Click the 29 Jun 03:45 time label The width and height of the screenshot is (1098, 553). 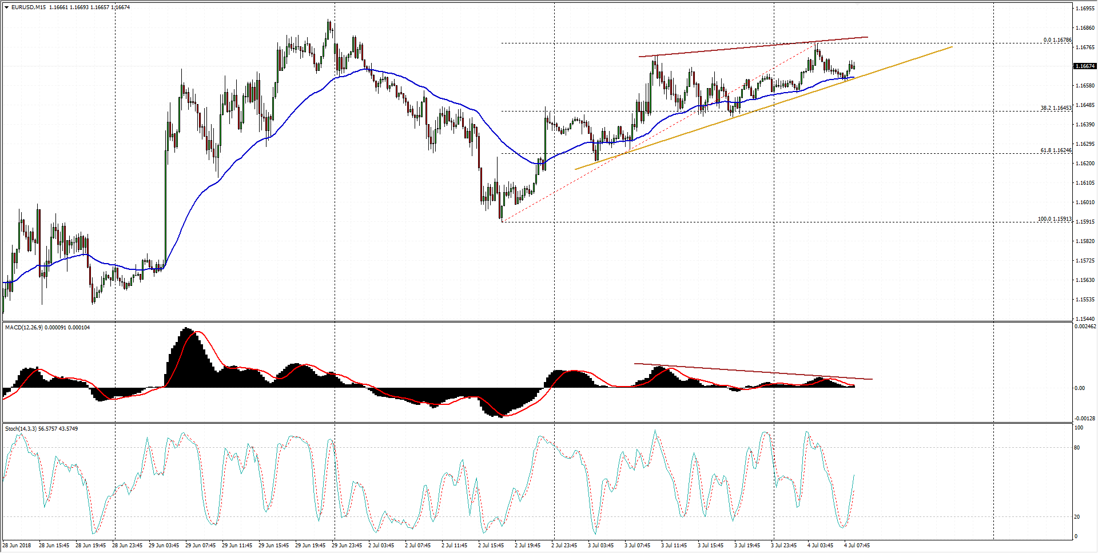click(164, 546)
